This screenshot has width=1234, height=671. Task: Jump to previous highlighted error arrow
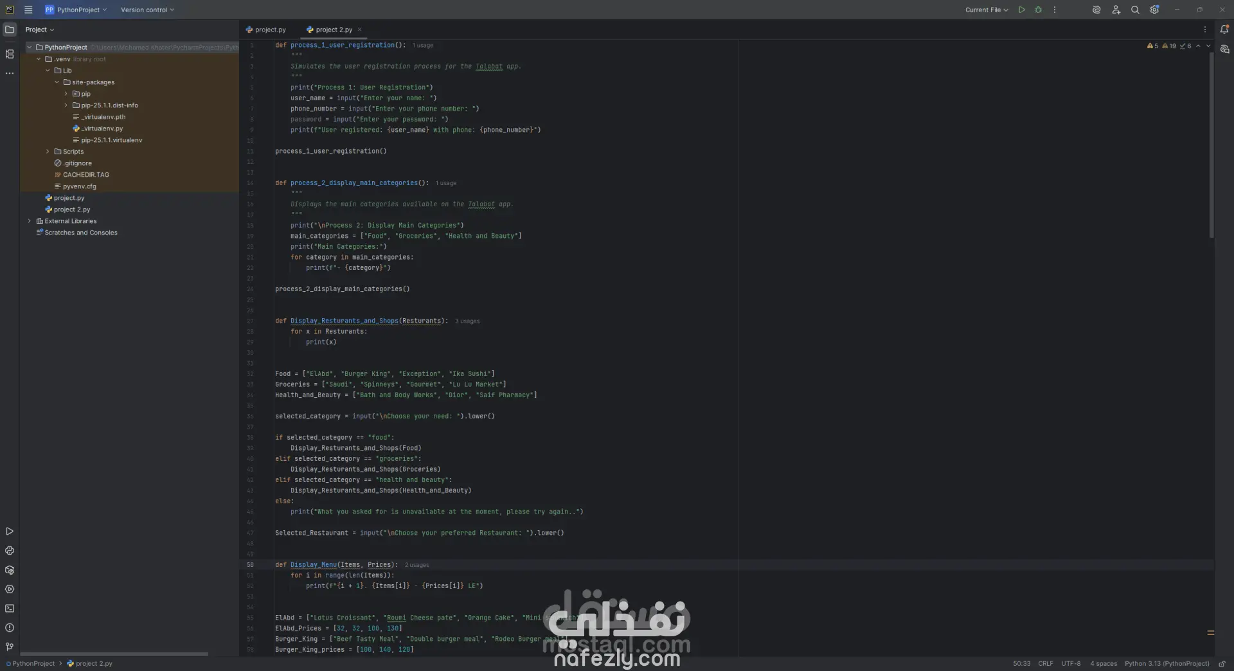tap(1198, 46)
